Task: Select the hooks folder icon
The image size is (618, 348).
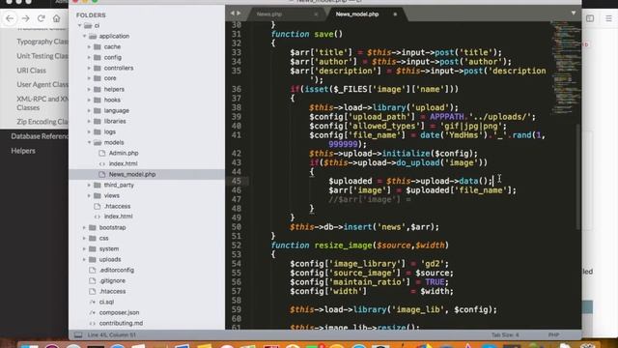Action: (x=98, y=100)
